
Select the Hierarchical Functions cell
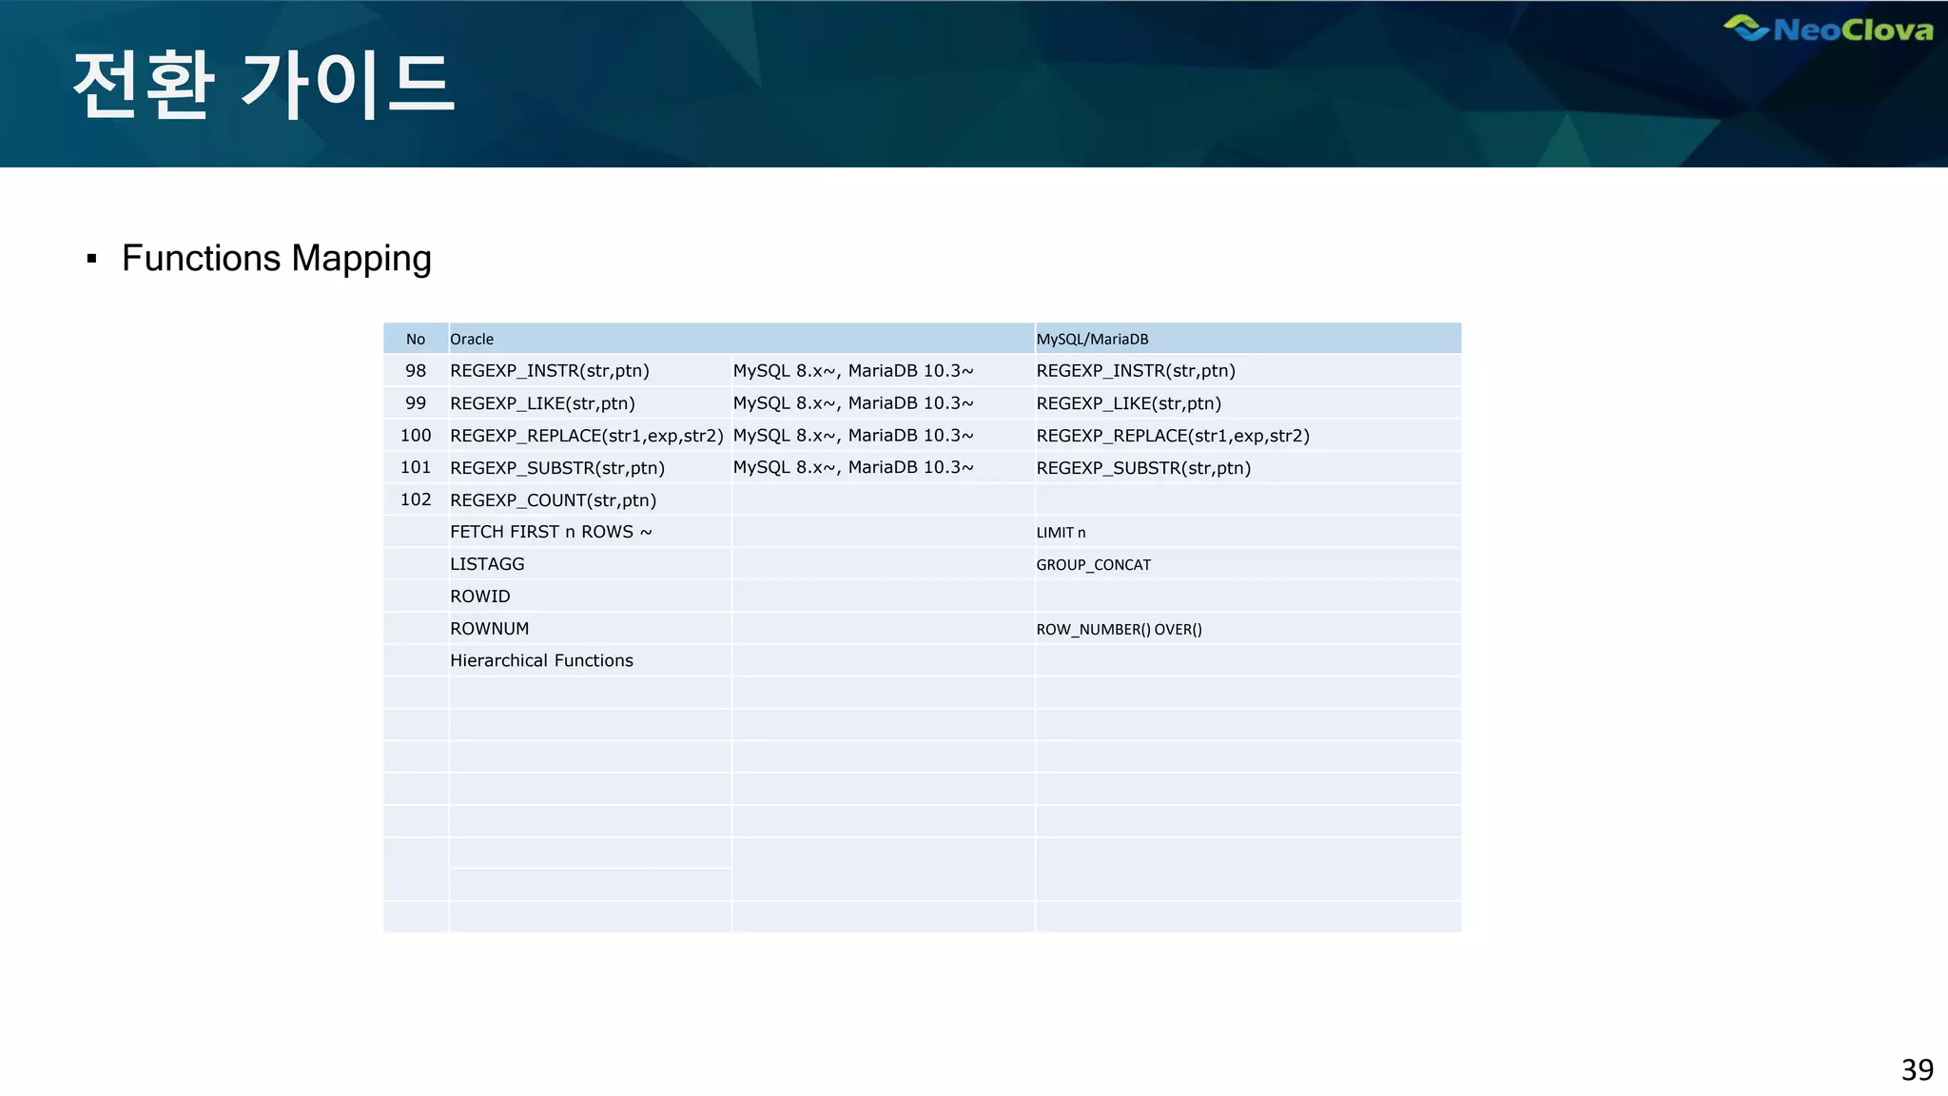(541, 661)
